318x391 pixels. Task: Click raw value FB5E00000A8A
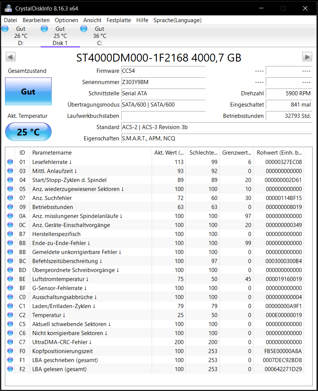(x=283, y=351)
